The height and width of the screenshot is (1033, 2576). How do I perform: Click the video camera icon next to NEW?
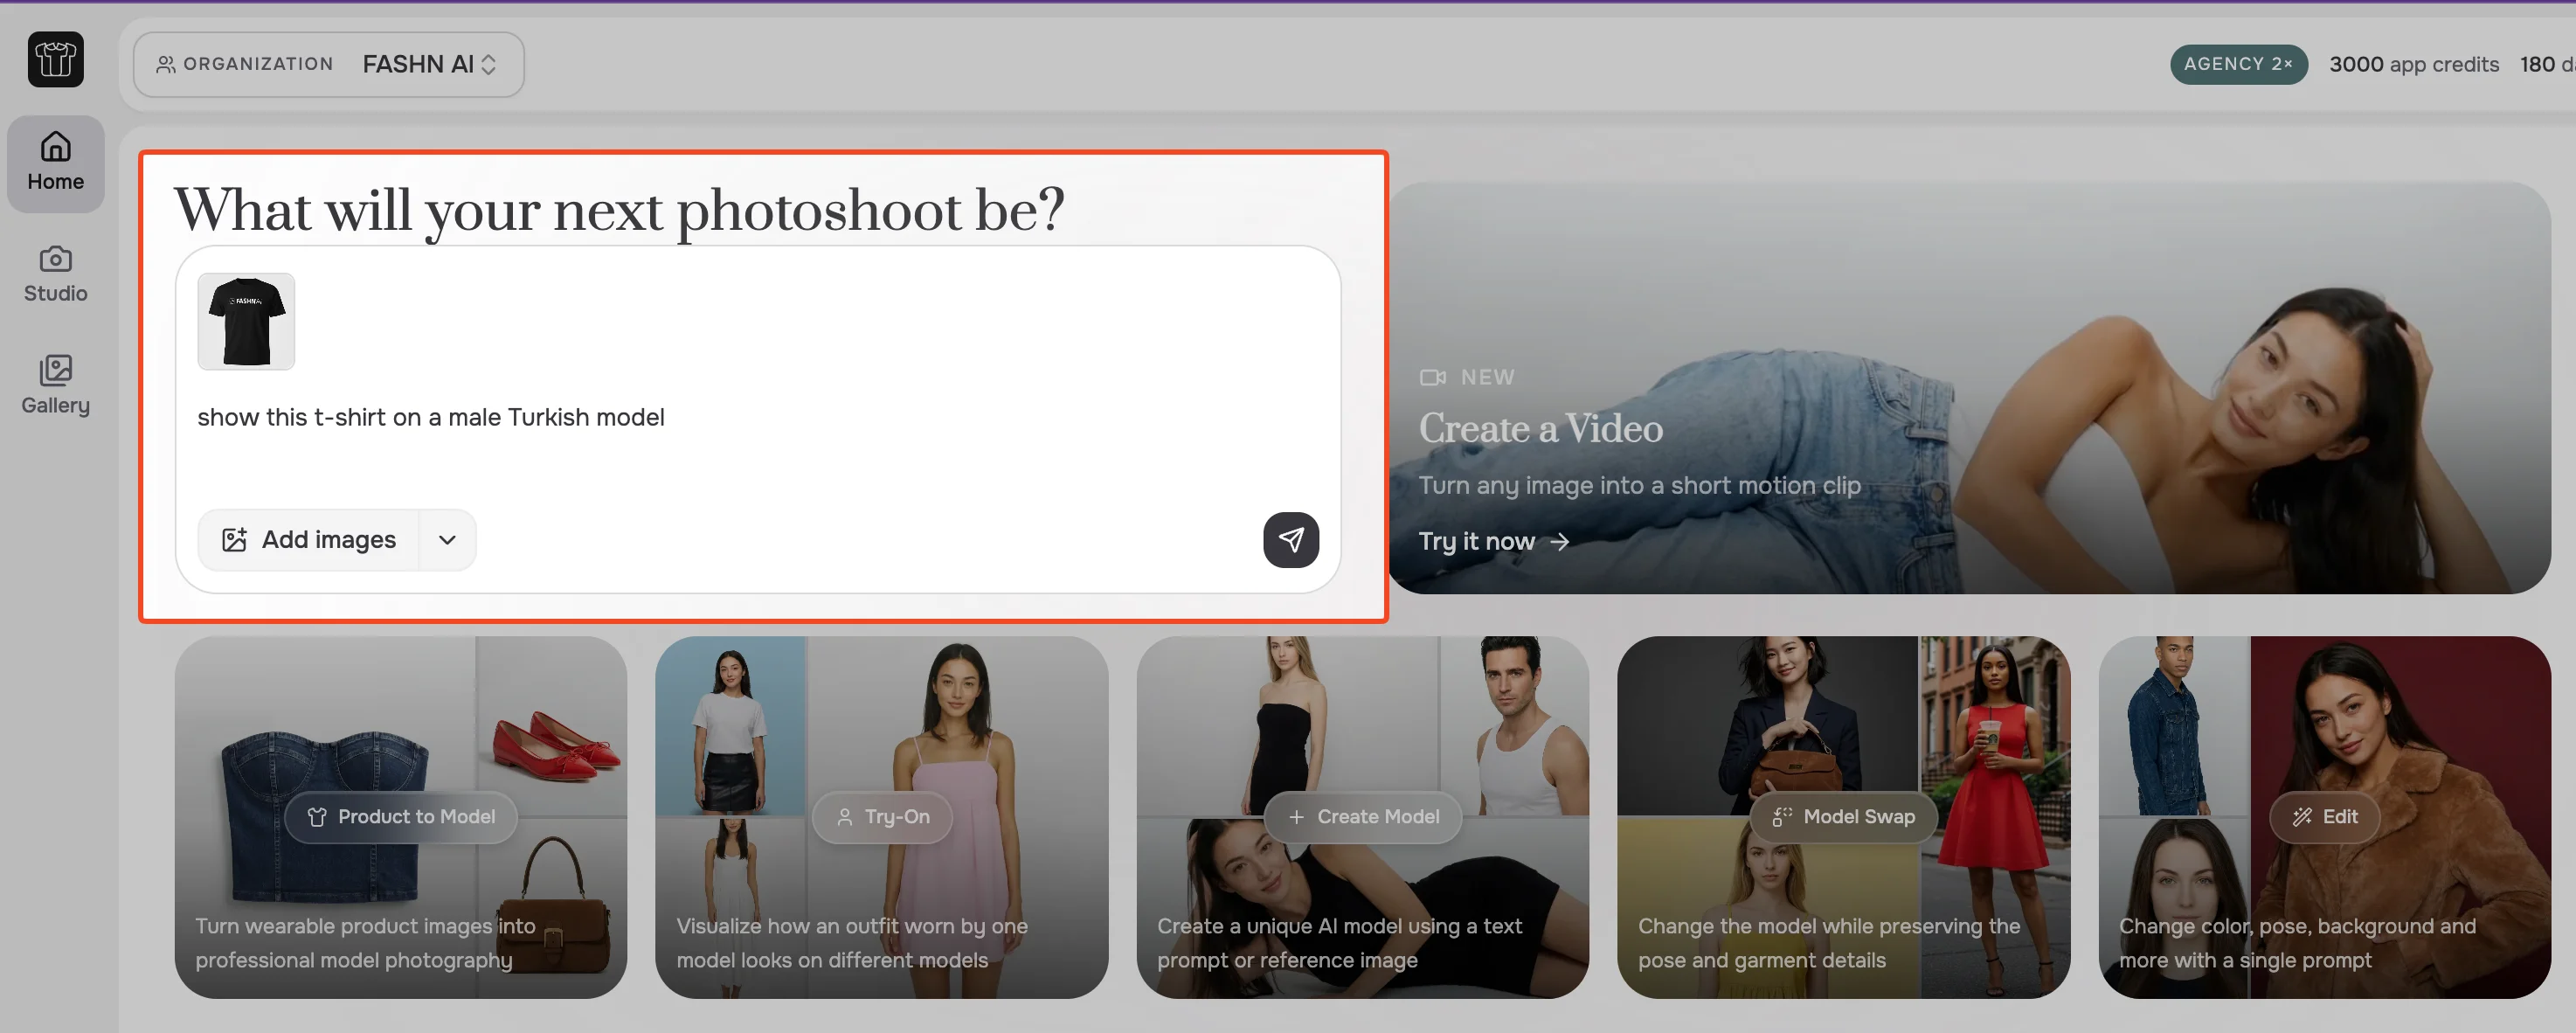pyautogui.click(x=1433, y=377)
